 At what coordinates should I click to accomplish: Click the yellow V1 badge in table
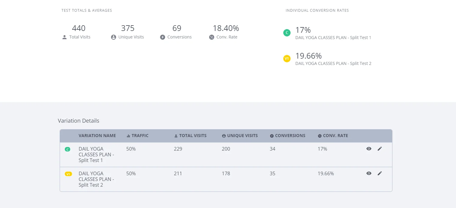point(68,174)
